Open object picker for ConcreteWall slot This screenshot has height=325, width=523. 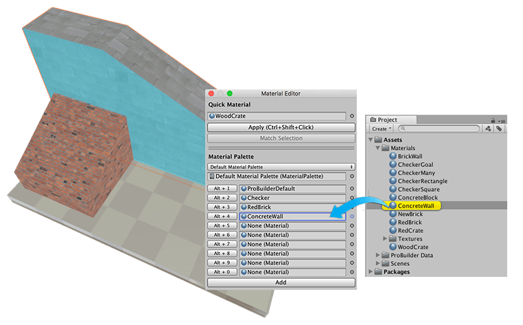pyautogui.click(x=352, y=216)
